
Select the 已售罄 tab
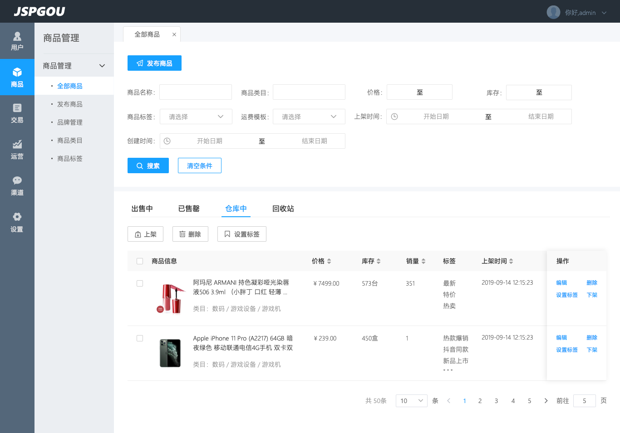pyautogui.click(x=189, y=208)
